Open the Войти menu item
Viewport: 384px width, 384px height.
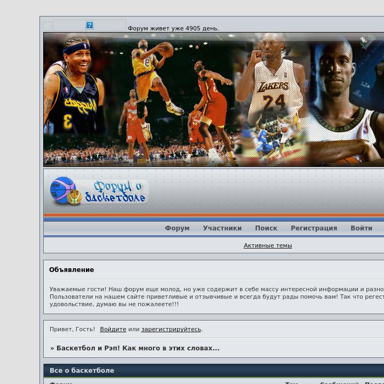click(x=361, y=228)
